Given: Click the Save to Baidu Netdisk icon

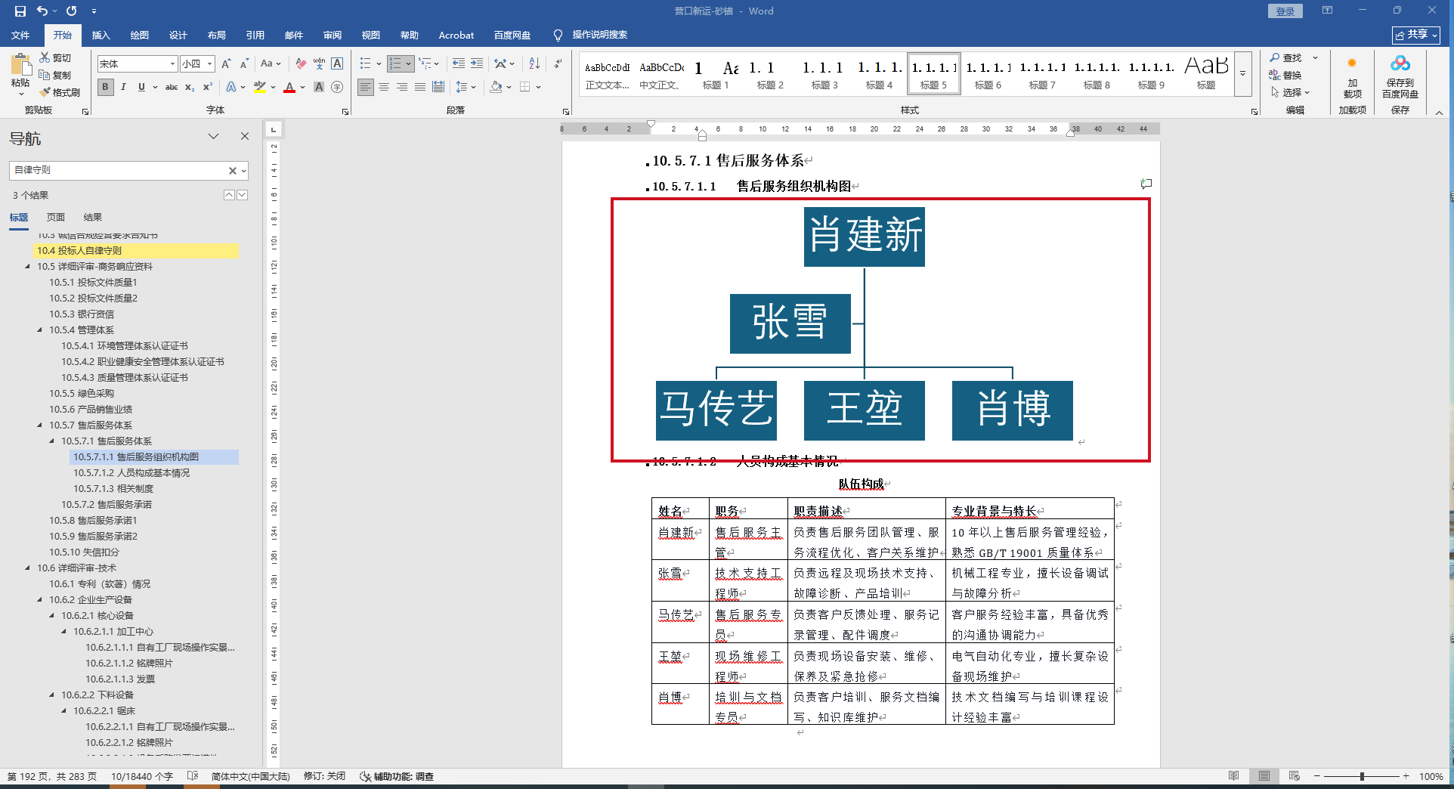Looking at the screenshot, I should 1400,64.
